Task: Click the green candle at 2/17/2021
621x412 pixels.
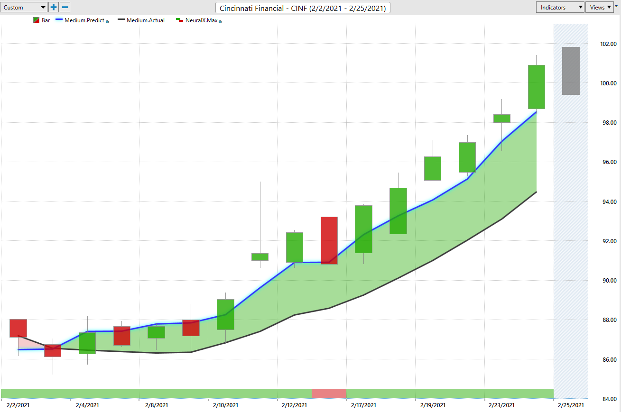Action: pos(363,229)
